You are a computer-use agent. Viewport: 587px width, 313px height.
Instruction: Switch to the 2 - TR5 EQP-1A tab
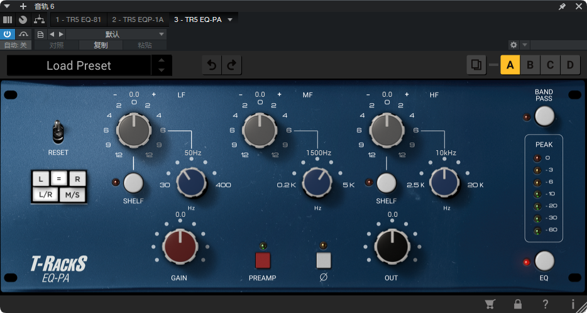pyautogui.click(x=138, y=19)
